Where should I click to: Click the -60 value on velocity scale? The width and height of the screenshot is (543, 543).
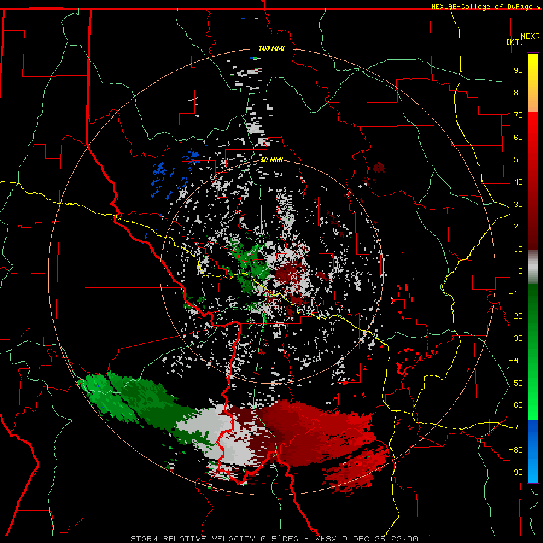(516, 405)
